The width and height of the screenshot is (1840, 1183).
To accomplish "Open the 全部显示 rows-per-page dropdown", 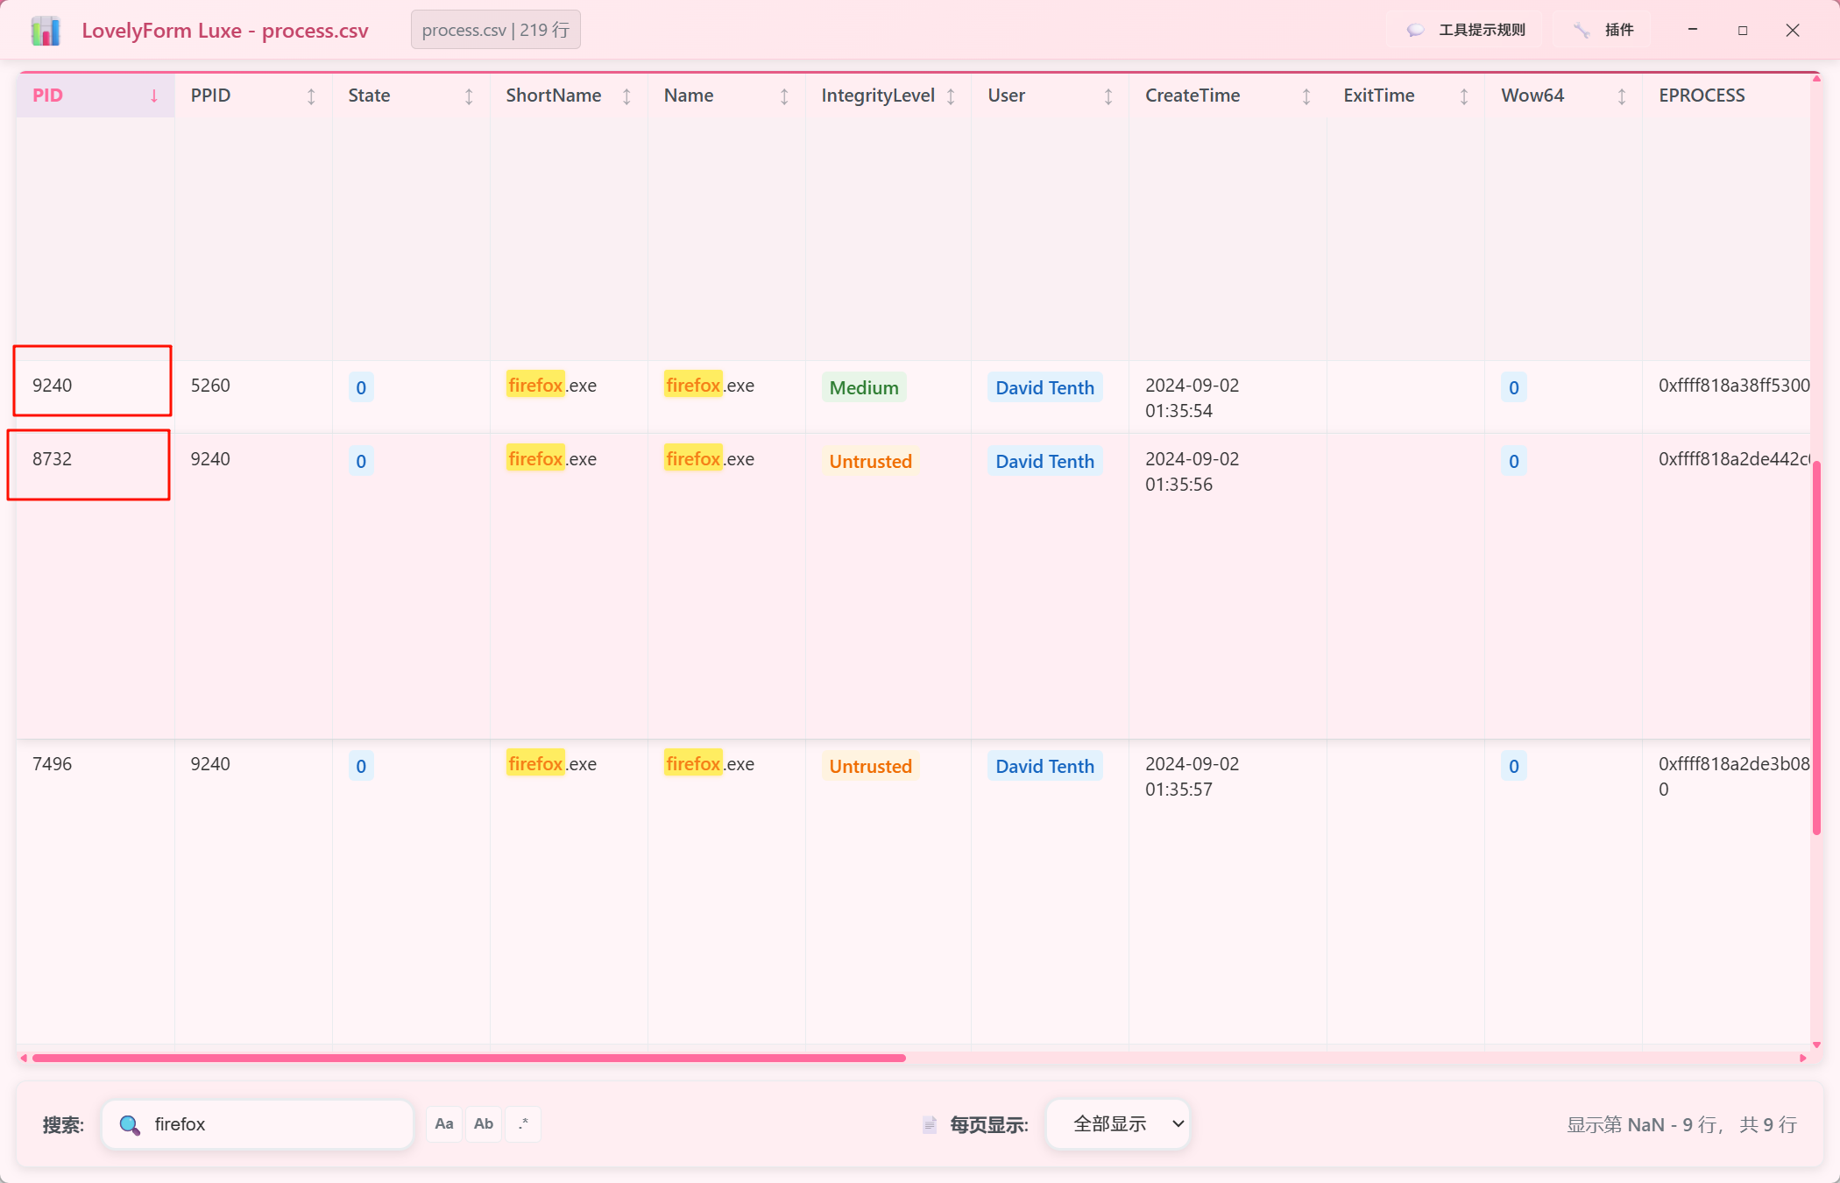I will (1118, 1124).
